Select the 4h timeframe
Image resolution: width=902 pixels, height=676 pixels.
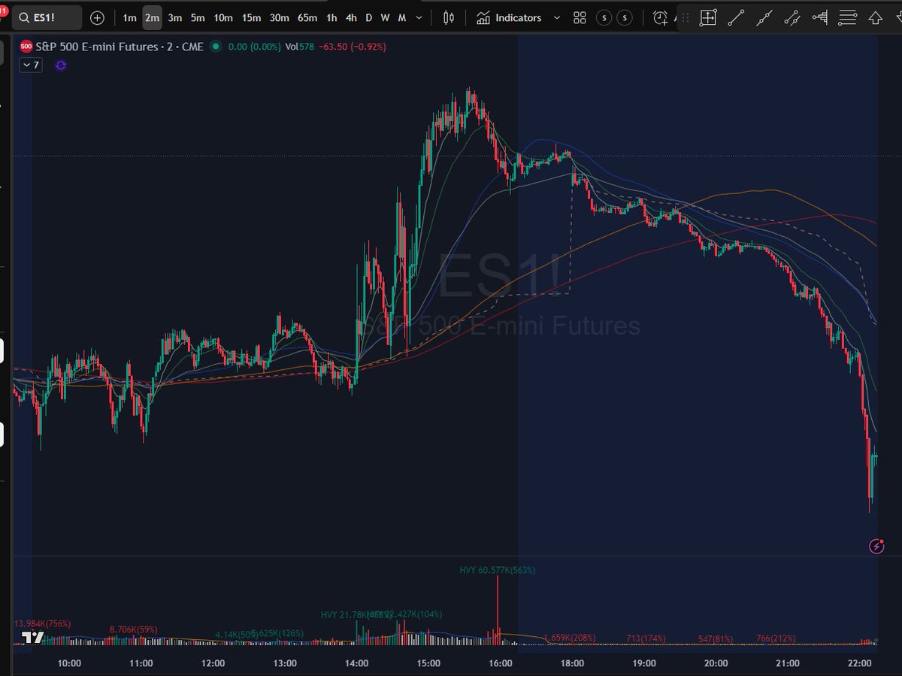pyautogui.click(x=351, y=17)
